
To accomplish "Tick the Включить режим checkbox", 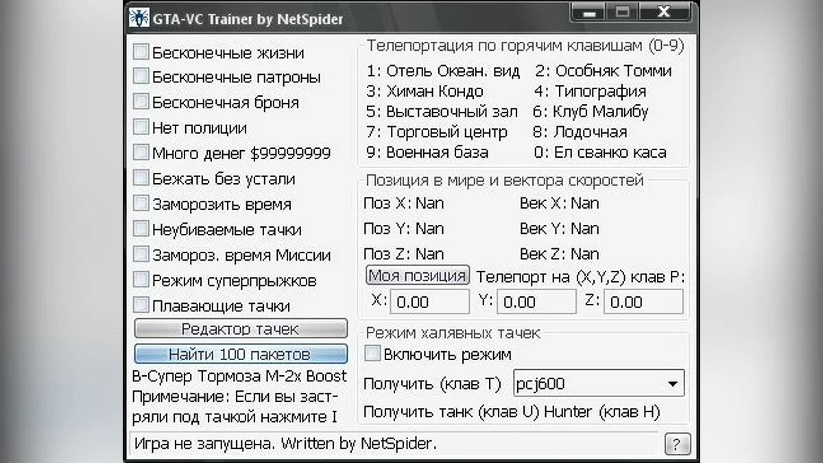I will coord(372,355).
